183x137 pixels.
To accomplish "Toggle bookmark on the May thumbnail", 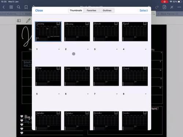I will coord(58,68).
